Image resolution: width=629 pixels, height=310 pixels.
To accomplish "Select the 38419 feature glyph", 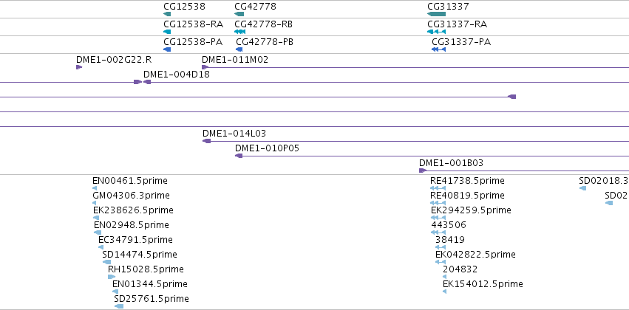I will (x=441, y=247).
